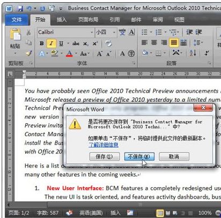This screenshot has height=218, width=221.
Task: Toggle Italic formatting
Action: click(51, 43)
